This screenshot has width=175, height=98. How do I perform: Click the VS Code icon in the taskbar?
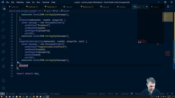tap(47, 97)
